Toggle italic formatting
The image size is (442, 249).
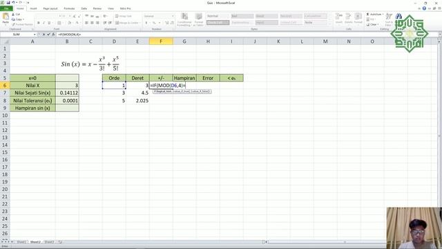[x=44, y=23]
